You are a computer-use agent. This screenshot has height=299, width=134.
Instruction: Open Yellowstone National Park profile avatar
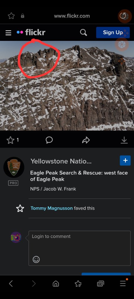(14, 167)
